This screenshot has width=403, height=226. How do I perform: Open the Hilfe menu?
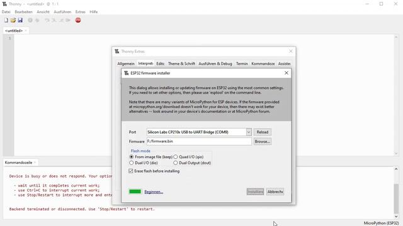[94, 12]
